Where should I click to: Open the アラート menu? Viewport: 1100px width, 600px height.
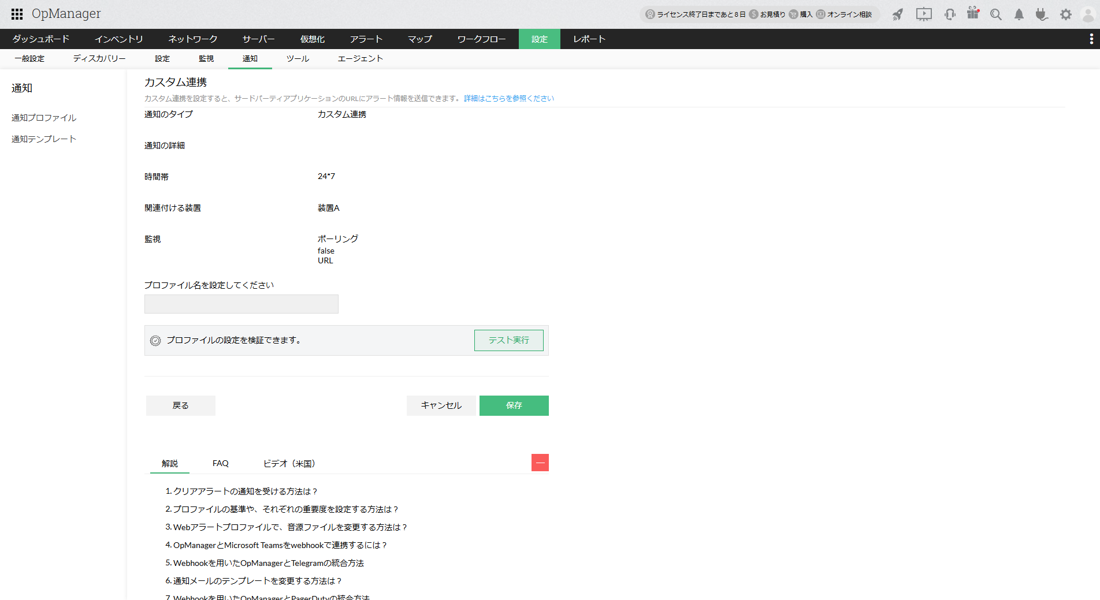coord(366,39)
